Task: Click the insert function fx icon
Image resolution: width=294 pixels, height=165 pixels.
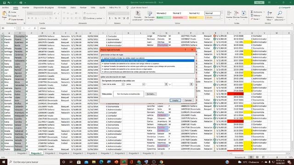Action: click(x=35, y=28)
